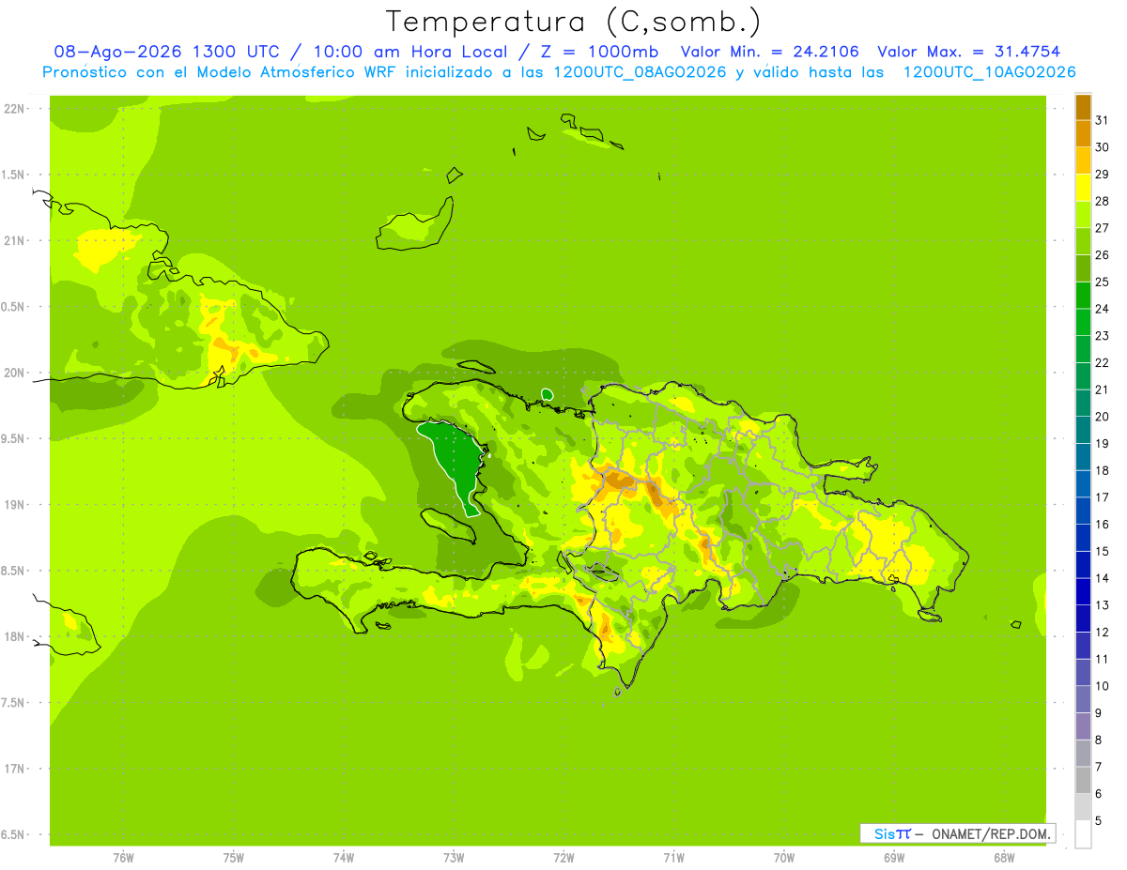Click the "21N" latitude axis label
1127x870 pixels.
(x=14, y=241)
